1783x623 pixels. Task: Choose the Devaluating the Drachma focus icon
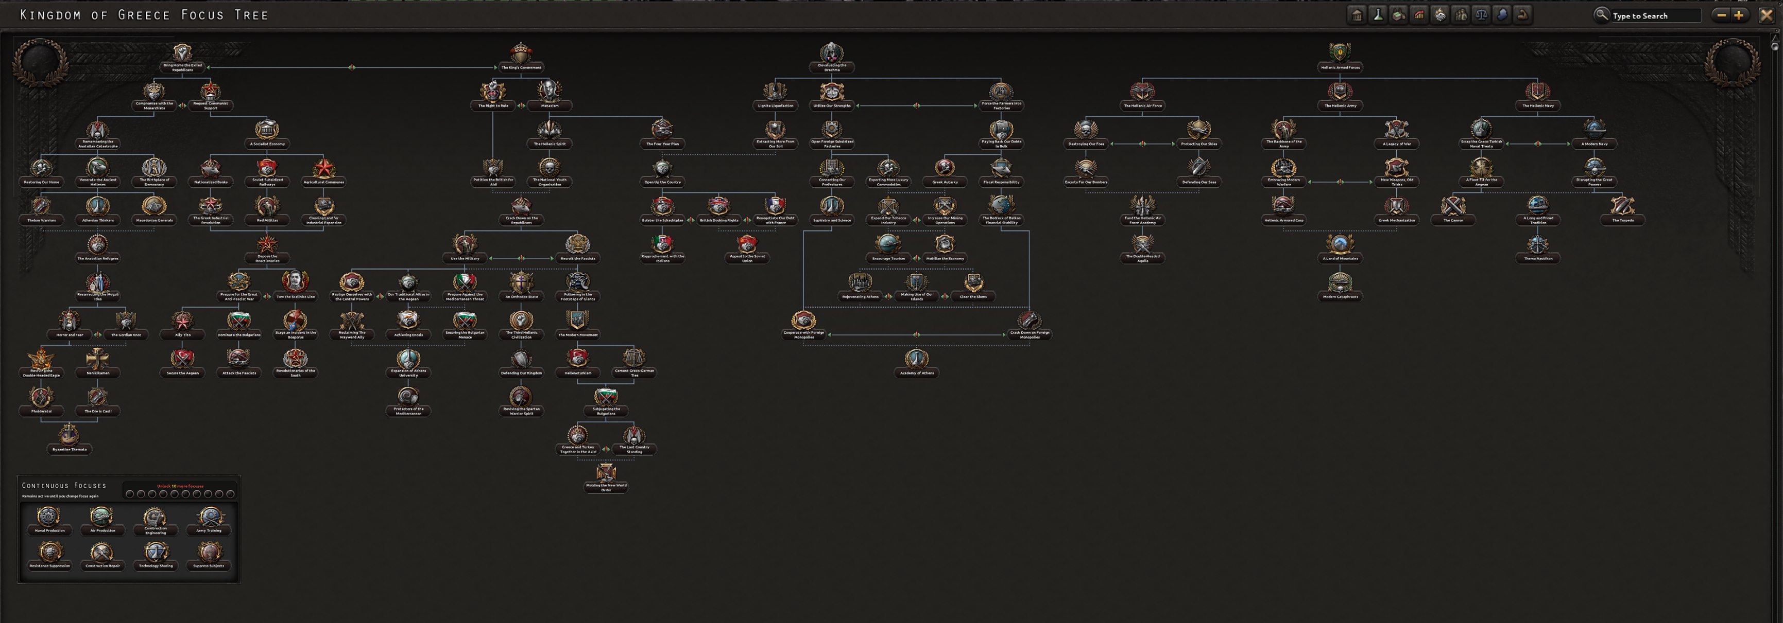(831, 52)
